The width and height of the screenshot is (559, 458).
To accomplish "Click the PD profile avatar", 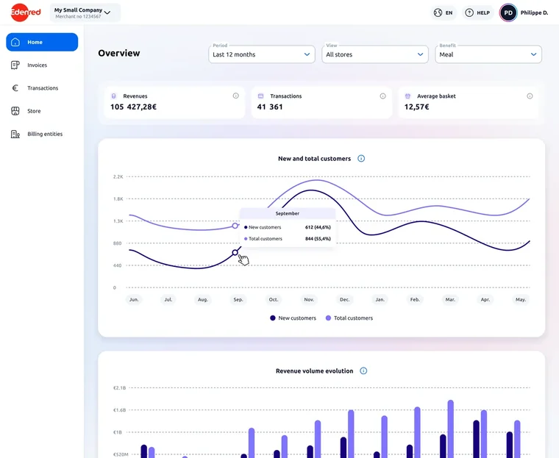I will pyautogui.click(x=508, y=12).
